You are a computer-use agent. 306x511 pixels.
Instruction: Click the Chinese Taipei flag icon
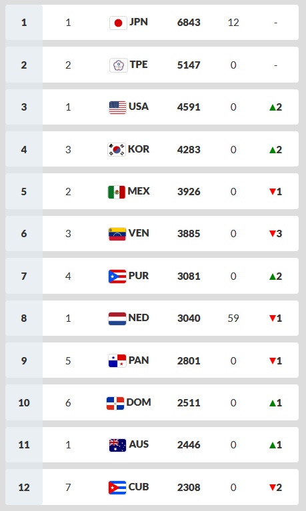(x=118, y=65)
